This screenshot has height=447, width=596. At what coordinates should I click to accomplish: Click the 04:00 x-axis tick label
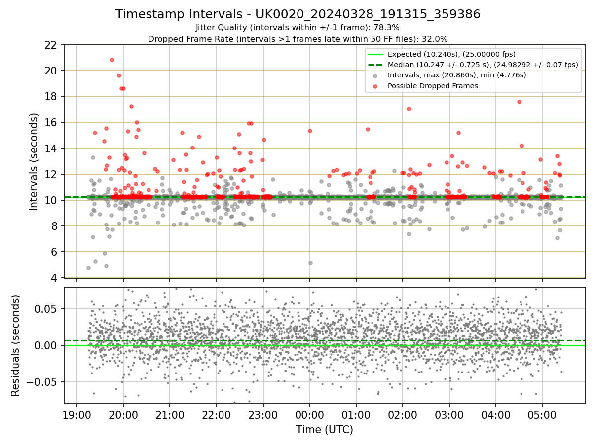[x=496, y=415]
